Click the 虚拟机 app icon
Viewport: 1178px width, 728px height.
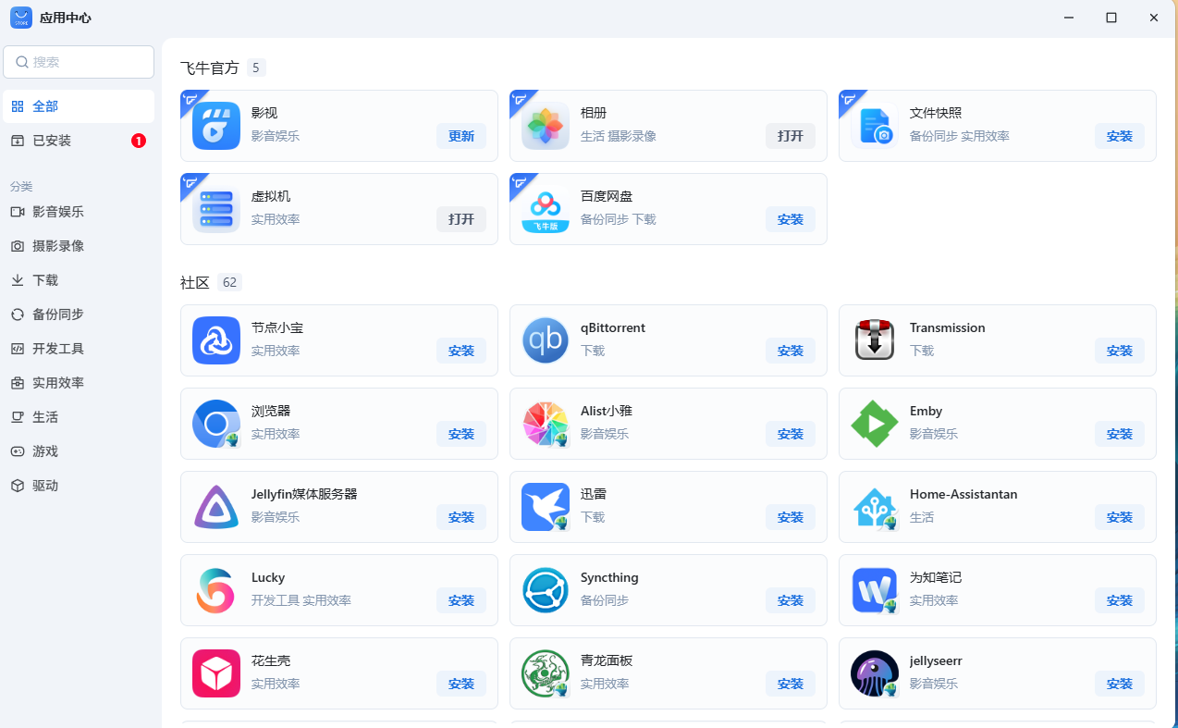tap(216, 209)
